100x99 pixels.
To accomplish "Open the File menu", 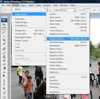I will pyautogui.click(x=3, y=5).
